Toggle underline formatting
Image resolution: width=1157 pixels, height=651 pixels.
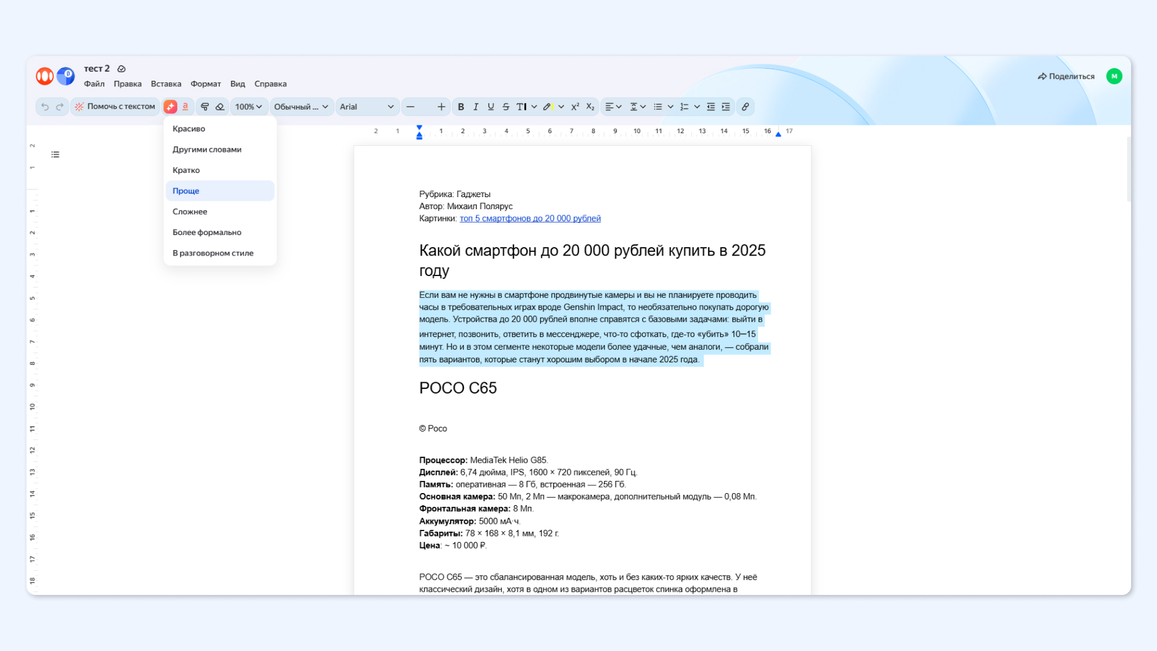pos(491,107)
